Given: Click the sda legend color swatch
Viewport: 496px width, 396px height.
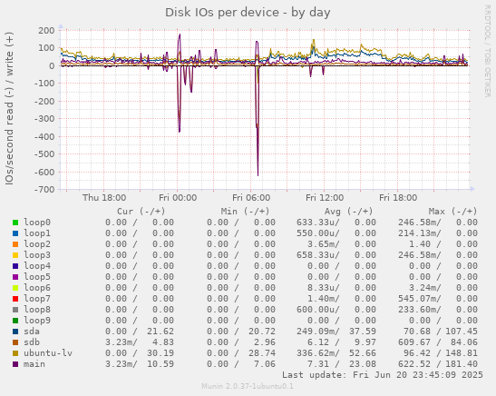Looking at the screenshot, I should coord(15,332).
